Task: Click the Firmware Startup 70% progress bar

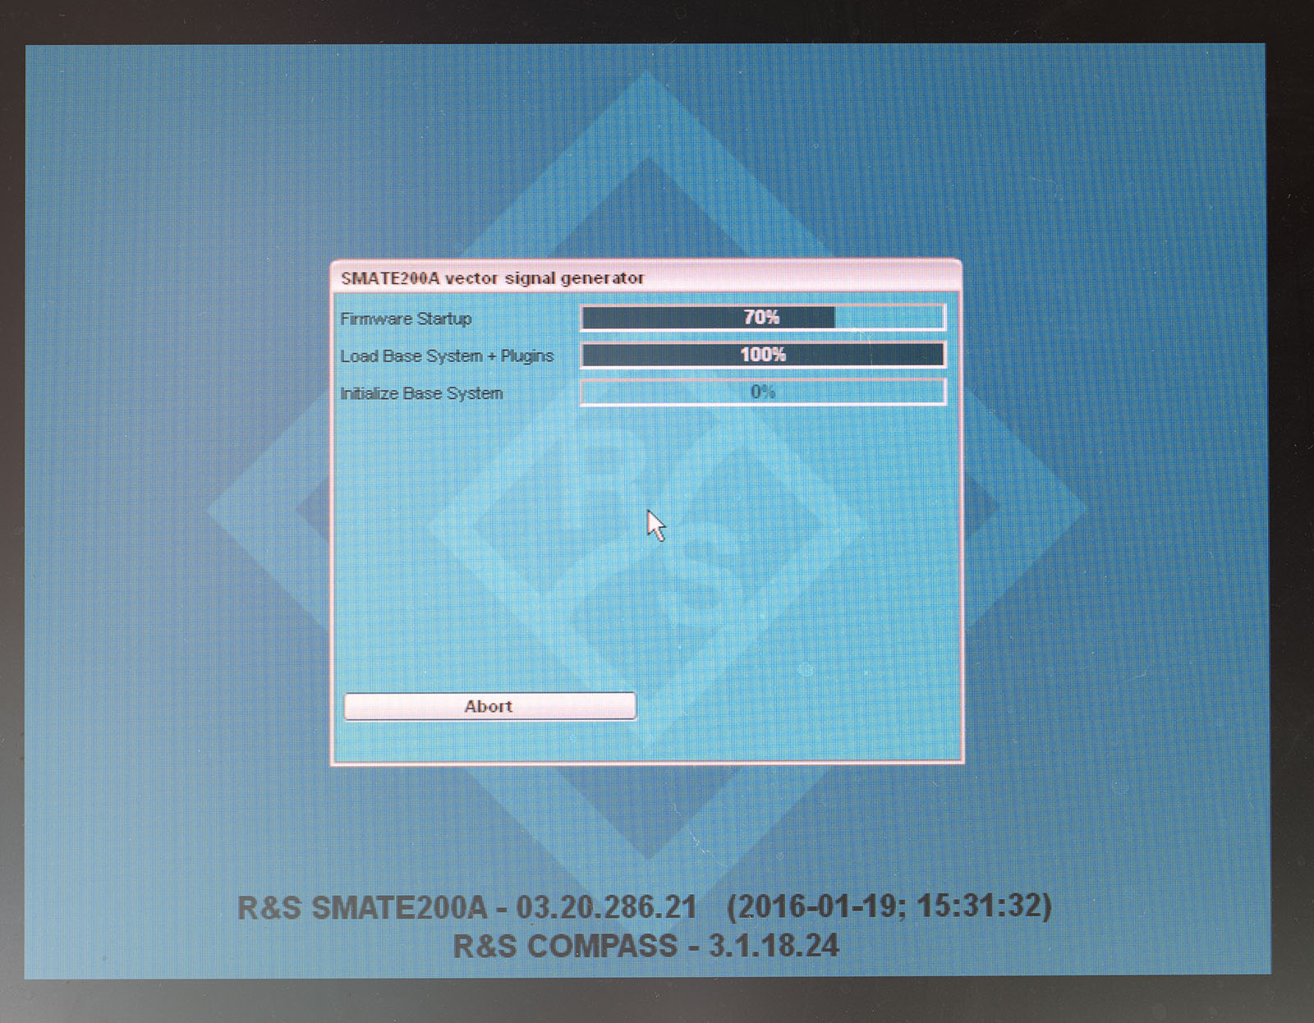Action: point(763,318)
